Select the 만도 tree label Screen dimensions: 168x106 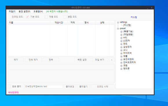[125, 44]
